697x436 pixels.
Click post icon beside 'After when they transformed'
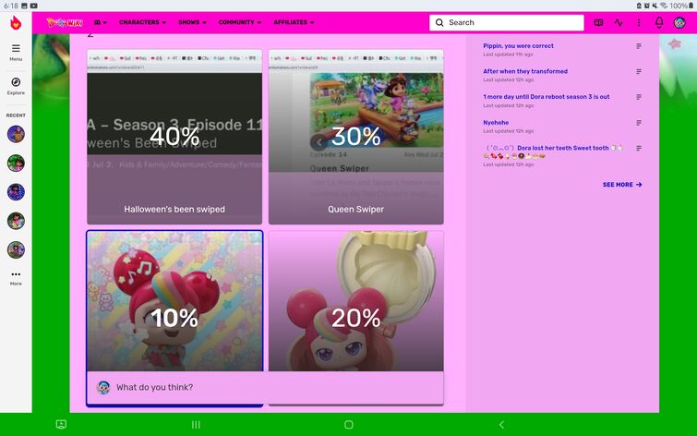coord(639,72)
